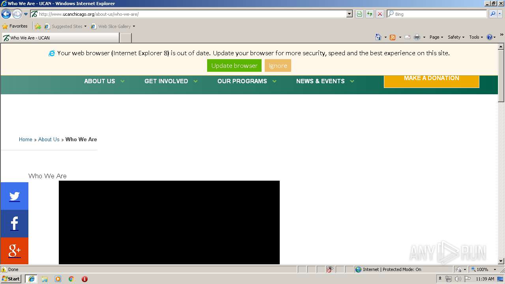Open a new blank tab
This screenshot has width=505, height=284.
125,38
